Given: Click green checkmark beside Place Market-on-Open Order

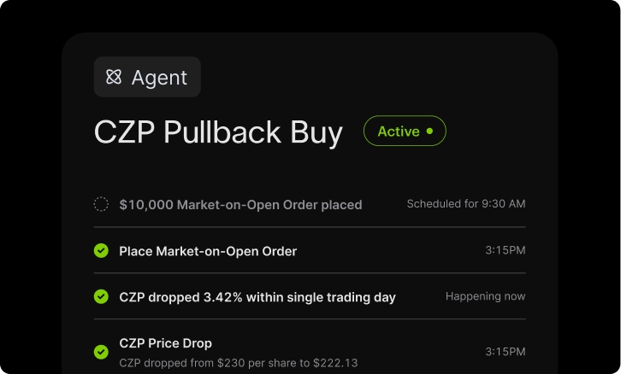Looking at the screenshot, I should [101, 251].
